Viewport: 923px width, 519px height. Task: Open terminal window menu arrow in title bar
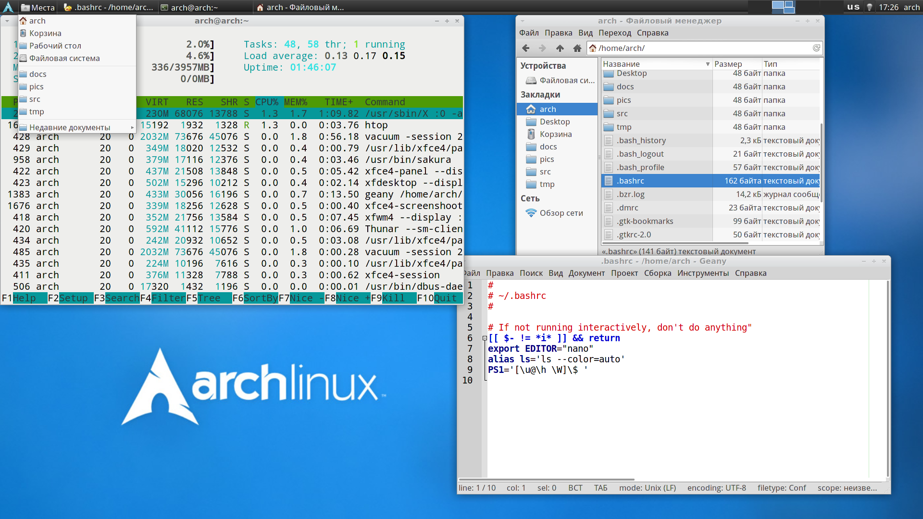pyautogui.click(x=7, y=21)
